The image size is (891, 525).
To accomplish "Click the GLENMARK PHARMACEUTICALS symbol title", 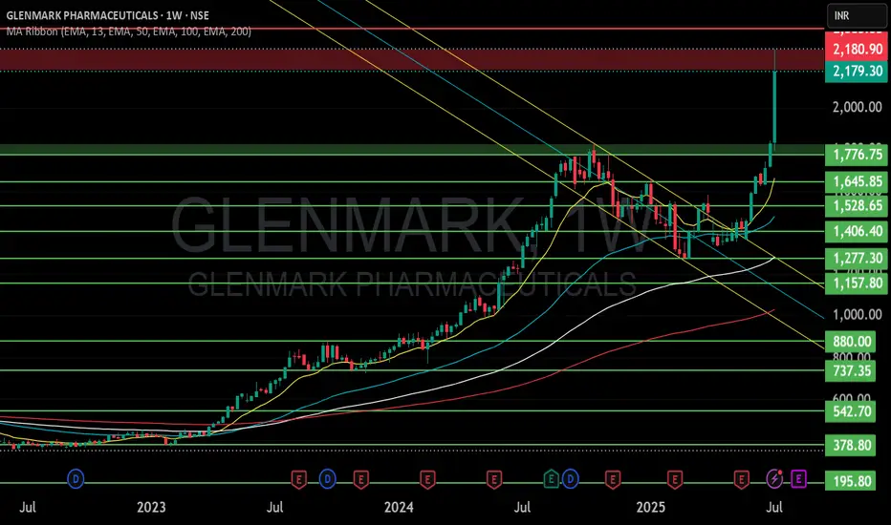I will click(107, 15).
